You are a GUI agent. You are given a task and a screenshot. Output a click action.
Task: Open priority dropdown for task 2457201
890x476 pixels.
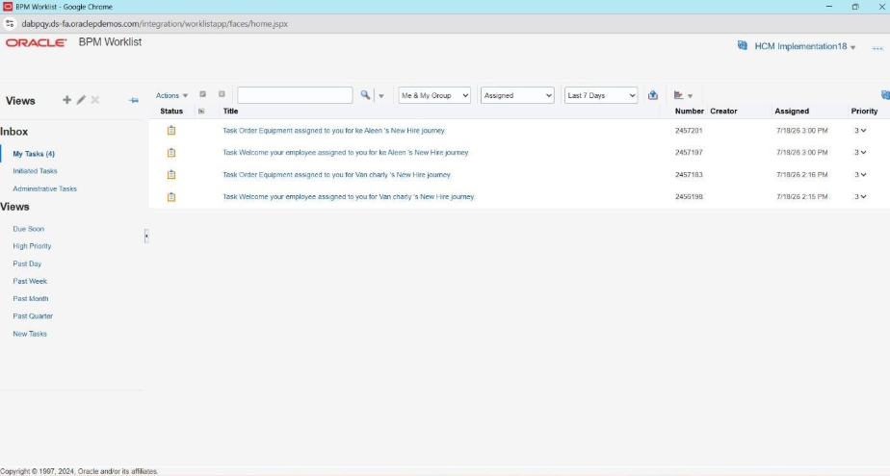(x=860, y=131)
